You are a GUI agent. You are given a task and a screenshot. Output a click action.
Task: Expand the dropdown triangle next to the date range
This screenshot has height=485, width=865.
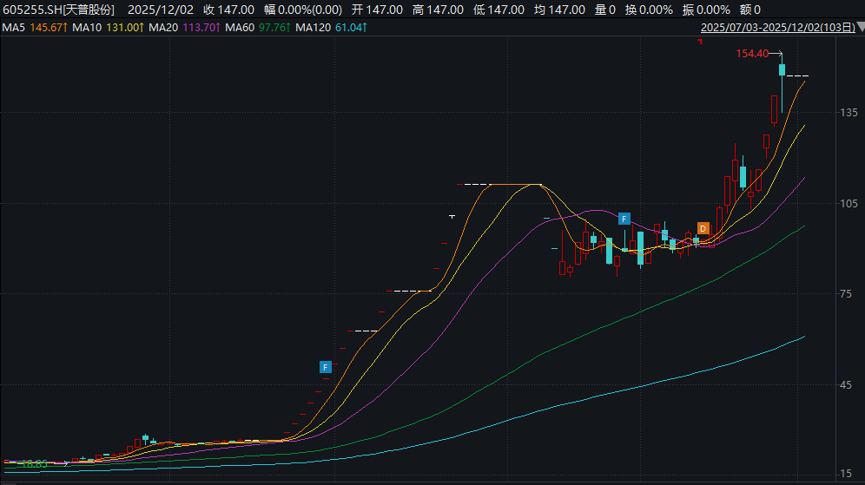pyautogui.click(x=860, y=28)
